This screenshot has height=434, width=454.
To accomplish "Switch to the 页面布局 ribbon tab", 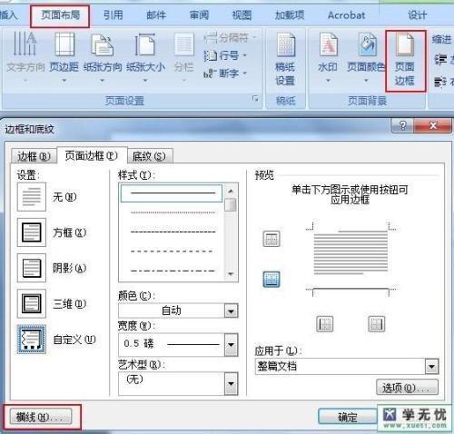I will (60, 15).
